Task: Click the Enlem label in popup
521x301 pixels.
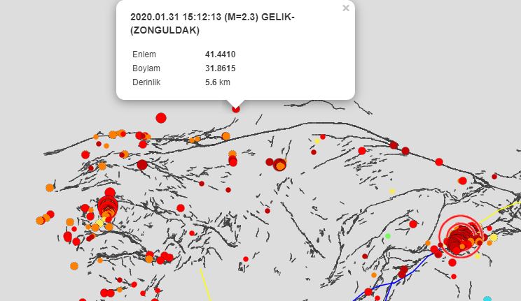Action: pyautogui.click(x=144, y=54)
